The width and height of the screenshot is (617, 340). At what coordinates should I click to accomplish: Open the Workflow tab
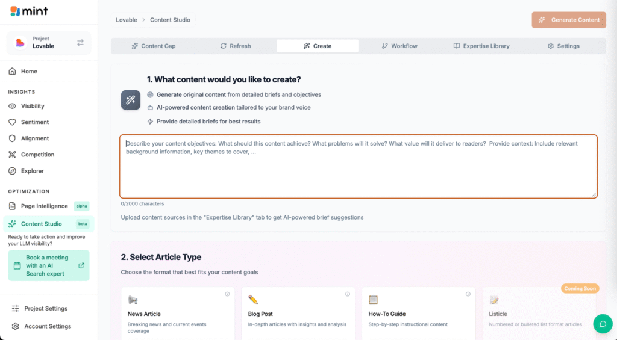tap(399, 46)
